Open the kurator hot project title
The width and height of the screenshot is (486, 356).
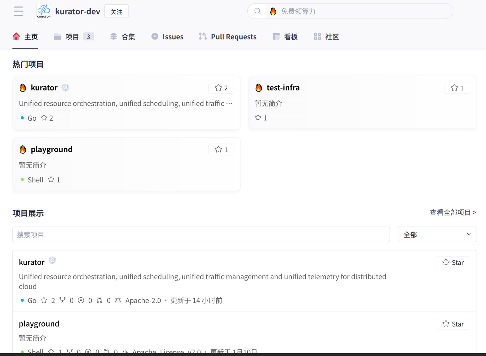tap(44, 87)
